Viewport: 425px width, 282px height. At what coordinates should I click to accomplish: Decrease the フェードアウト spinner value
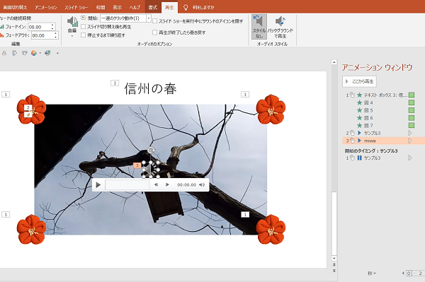click(x=55, y=37)
